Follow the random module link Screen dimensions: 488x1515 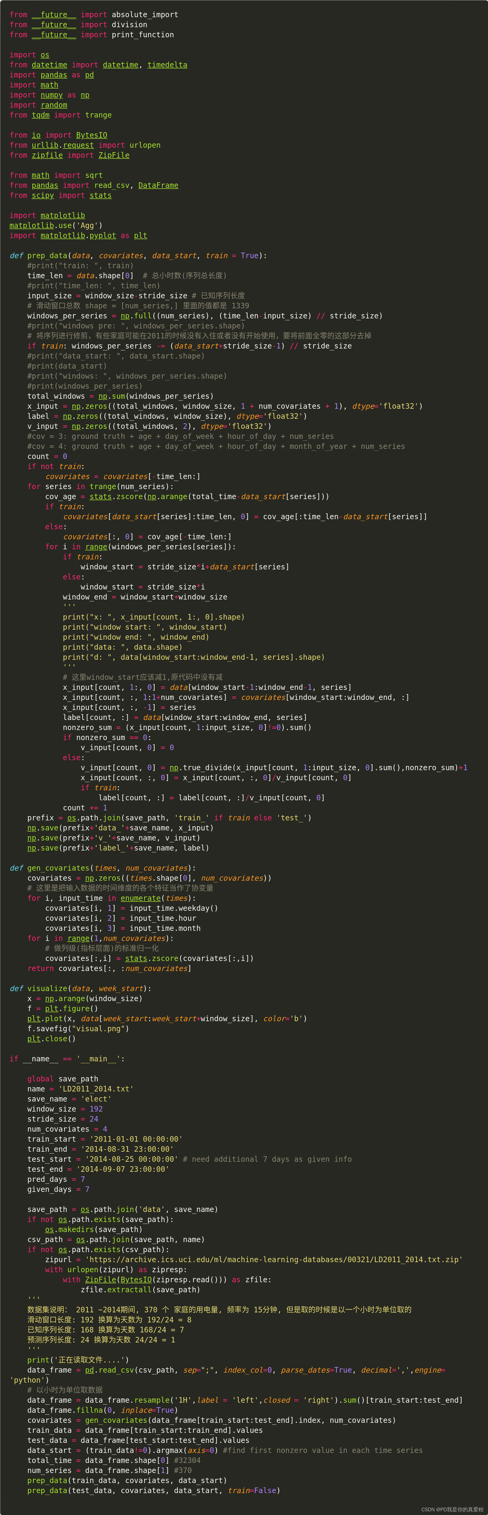click(54, 105)
